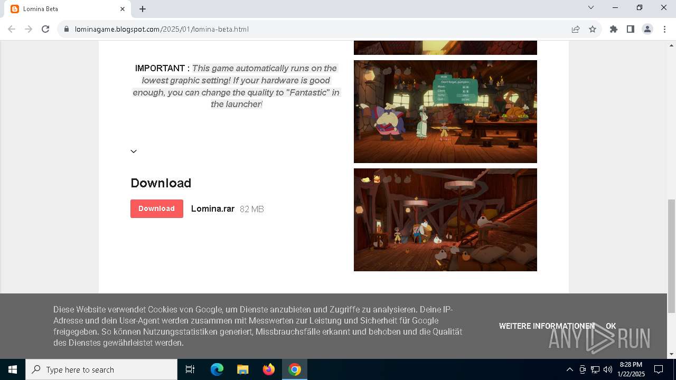The image size is (676, 380).
Task: View site information via the lock icon
Action: [67, 29]
